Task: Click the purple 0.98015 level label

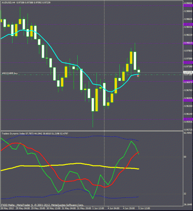Action: coord(188,43)
